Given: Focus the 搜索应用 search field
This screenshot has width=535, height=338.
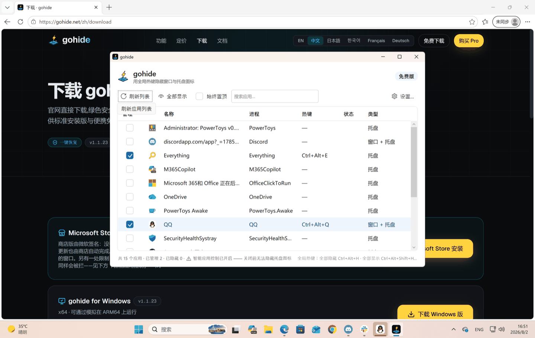Looking at the screenshot, I should 275,96.
